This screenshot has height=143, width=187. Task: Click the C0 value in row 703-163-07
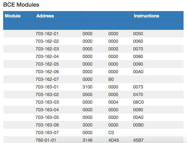111,133
